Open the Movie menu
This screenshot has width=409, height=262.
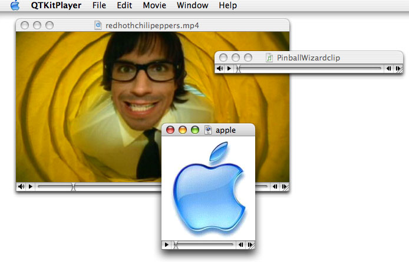[154, 6]
